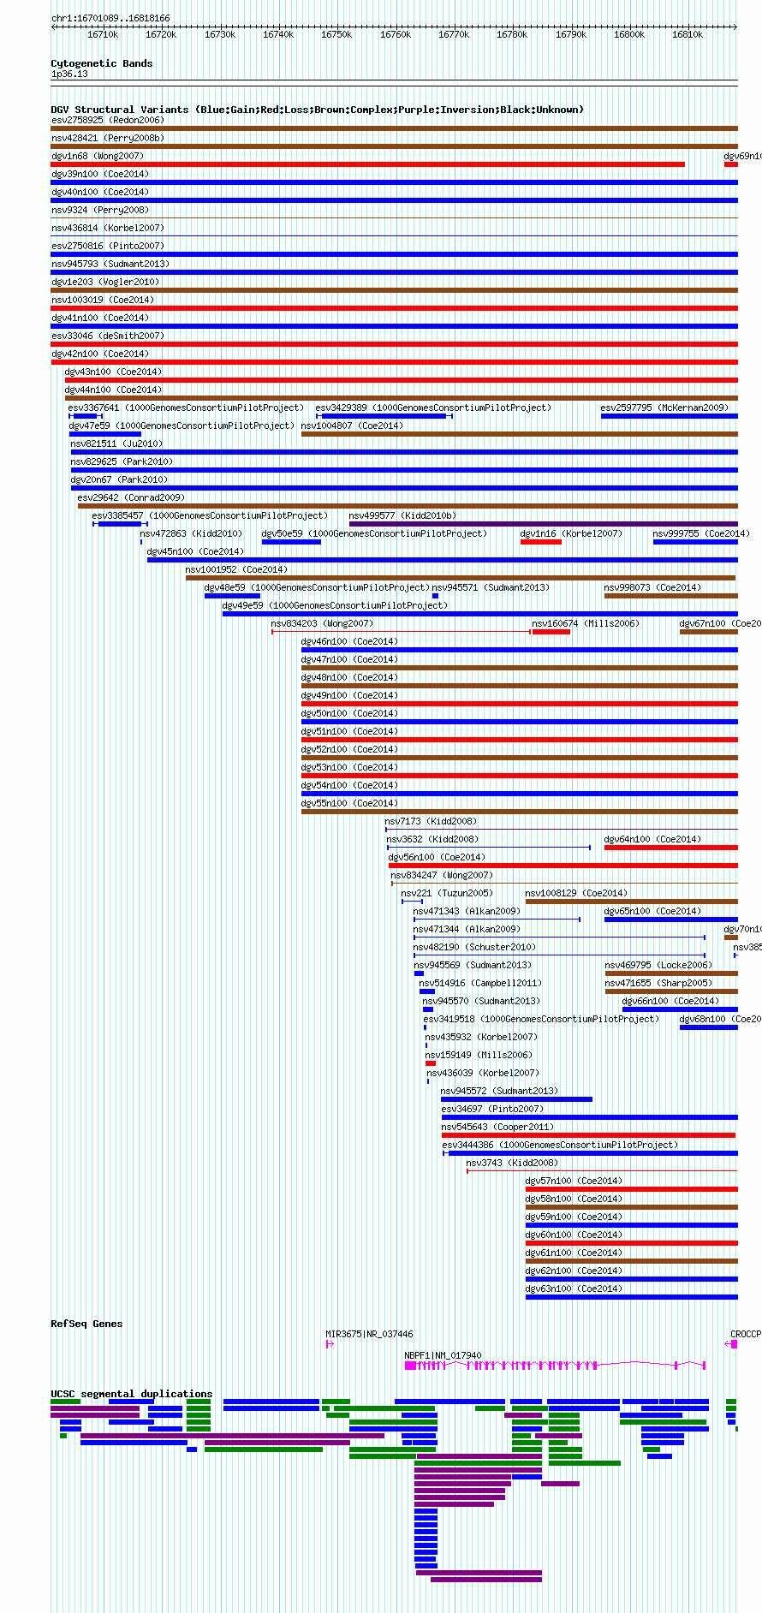Click the nsv998073 (Coe2014) label
Viewport: 762px width, 1613px height.
point(652,587)
